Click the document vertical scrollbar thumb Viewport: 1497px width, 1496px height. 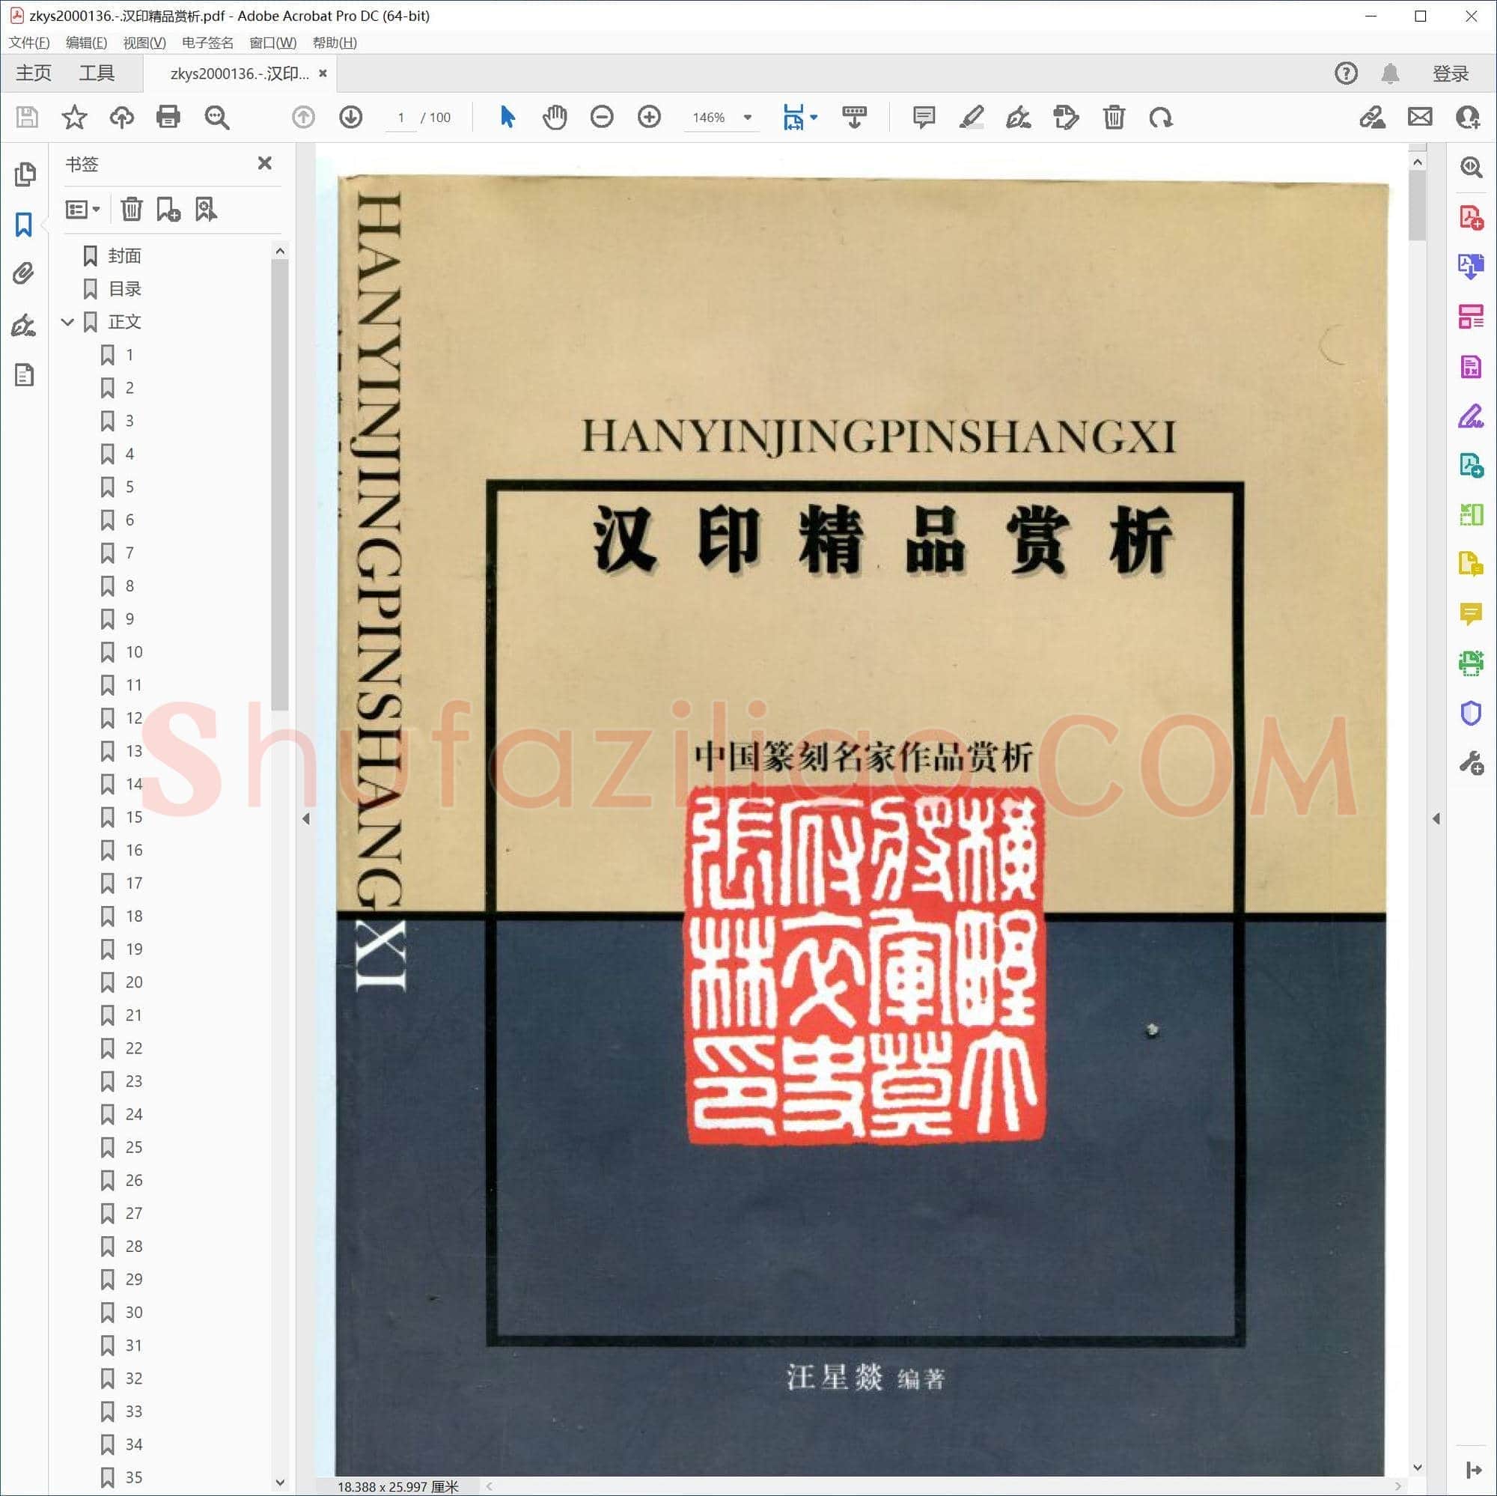point(1418,205)
